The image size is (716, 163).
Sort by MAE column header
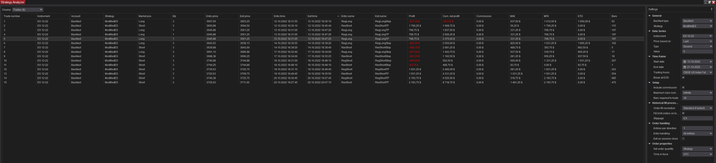(x=525, y=16)
